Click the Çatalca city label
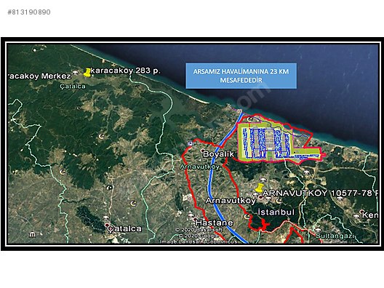The height and width of the screenshot is (288, 384). coord(124,229)
